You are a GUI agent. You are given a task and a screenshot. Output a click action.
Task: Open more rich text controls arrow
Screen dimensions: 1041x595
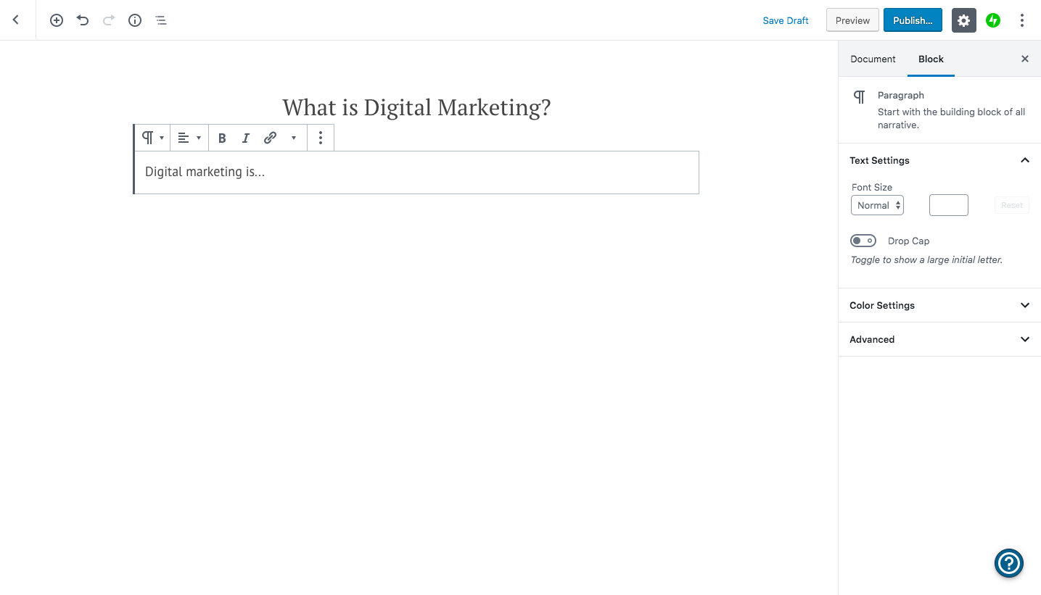pyautogui.click(x=294, y=138)
